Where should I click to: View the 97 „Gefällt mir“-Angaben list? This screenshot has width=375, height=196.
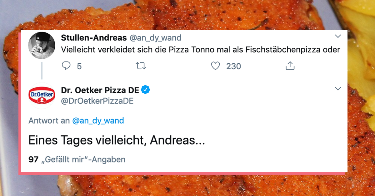tap(77, 159)
